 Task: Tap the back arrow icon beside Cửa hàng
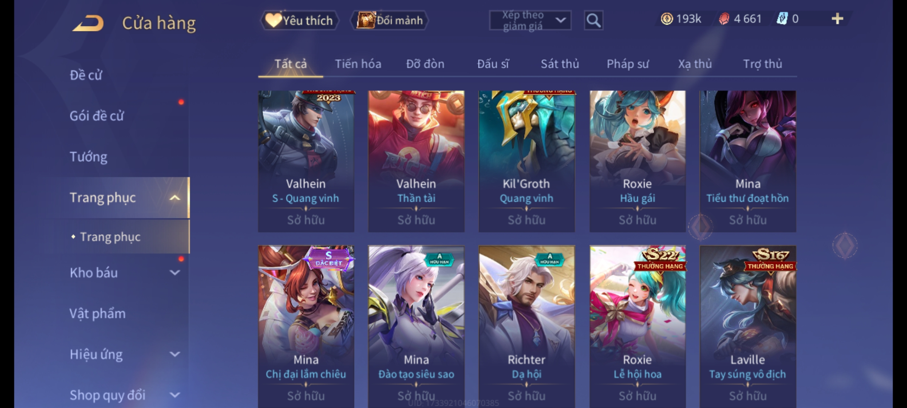tap(88, 23)
